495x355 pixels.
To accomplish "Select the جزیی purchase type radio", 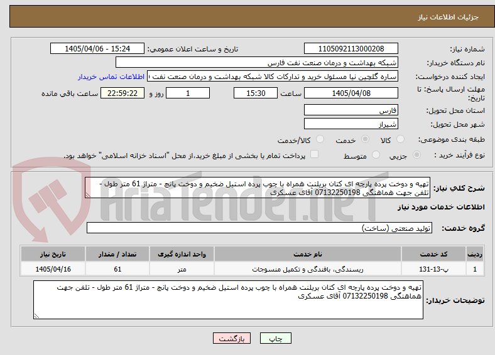I will (x=416, y=154).
